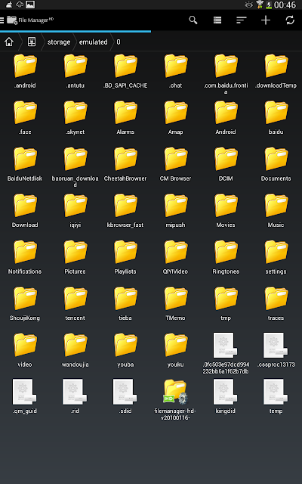This screenshot has width=302, height=484.
Task: Open the .qm_guid file
Action: pyautogui.click(x=25, y=396)
